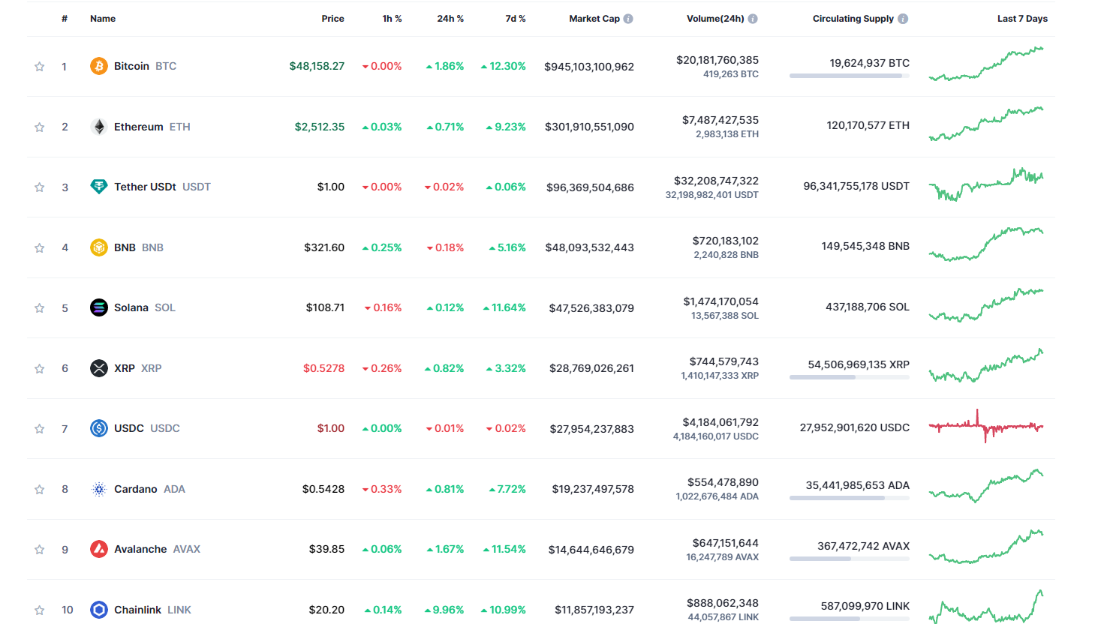This screenshot has width=1095, height=639.
Task: Sort by the 24h % column header
Action: [450, 19]
